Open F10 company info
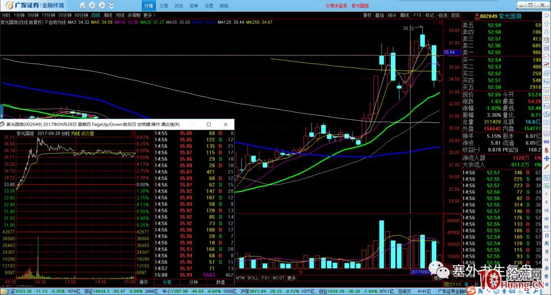Screen dimensions: 551x295 point(417,15)
